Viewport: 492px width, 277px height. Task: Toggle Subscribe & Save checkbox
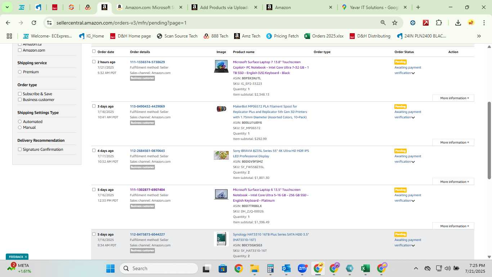[20, 94]
